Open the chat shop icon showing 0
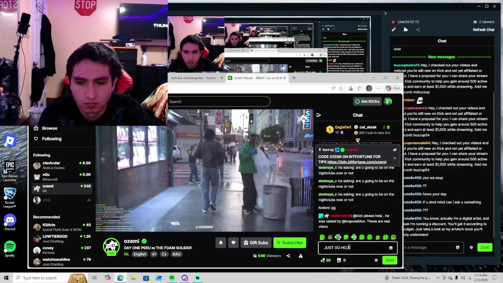 tap(341, 260)
